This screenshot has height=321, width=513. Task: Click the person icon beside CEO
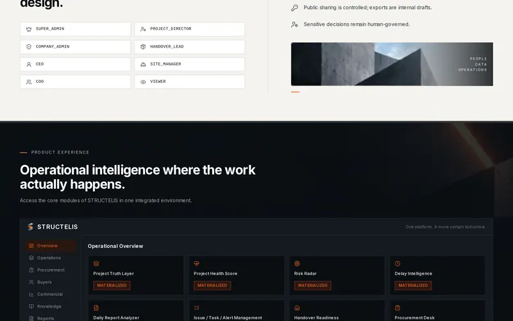coord(29,65)
